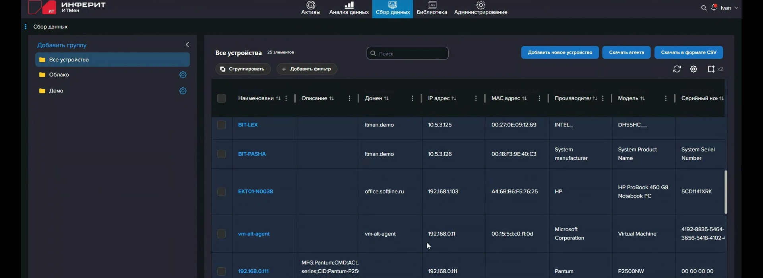The height and width of the screenshot is (278, 763).
Task: Open the vm-alt-agent device link
Action: (x=254, y=234)
